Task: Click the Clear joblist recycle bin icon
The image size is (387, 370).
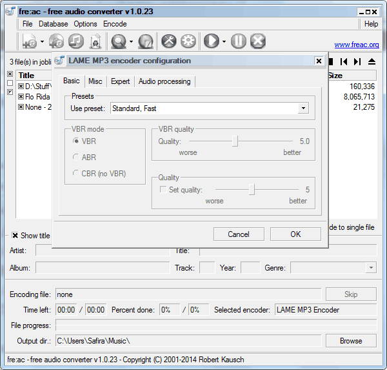Action: 95,41
